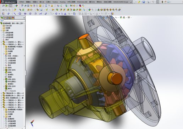Click the panel expand chevron beside manager tabs
Image resolution: width=183 pixels, height=129 pixels.
24,18
